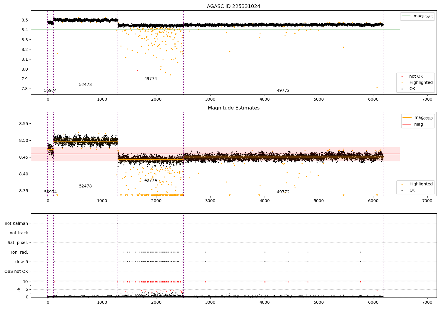This screenshot has height=309, width=441.
Task: Click OK entry in Magnitude Estimates legend
Action: (x=412, y=190)
